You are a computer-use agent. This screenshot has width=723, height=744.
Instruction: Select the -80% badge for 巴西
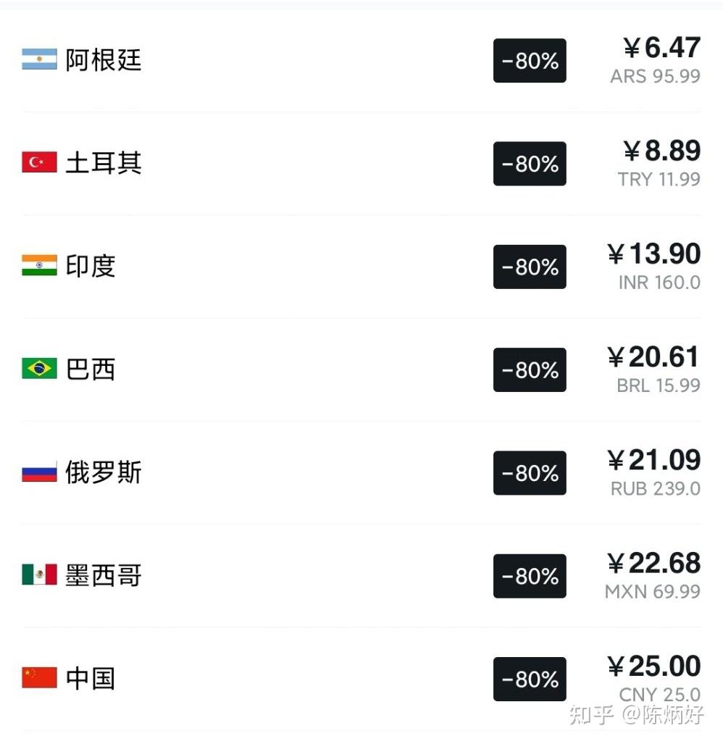(530, 369)
